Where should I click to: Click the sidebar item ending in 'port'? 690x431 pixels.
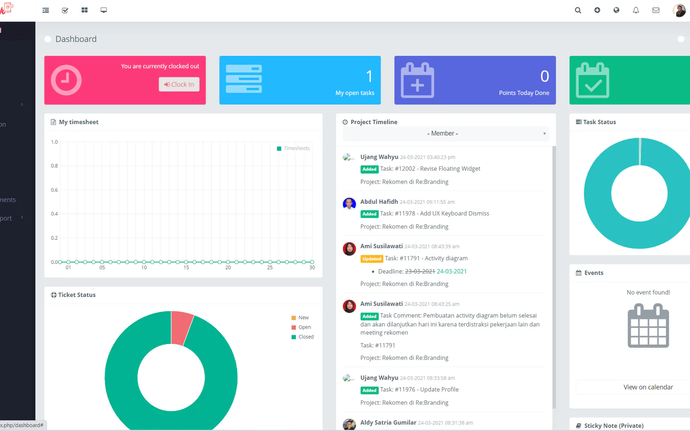click(x=6, y=218)
